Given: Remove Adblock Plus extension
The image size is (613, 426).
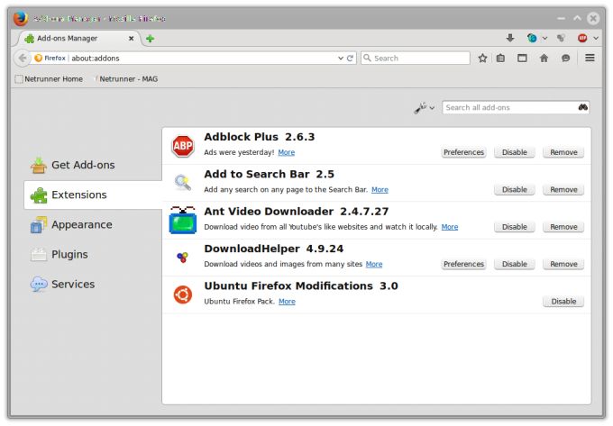Looking at the screenshot, I should [563, 152].
